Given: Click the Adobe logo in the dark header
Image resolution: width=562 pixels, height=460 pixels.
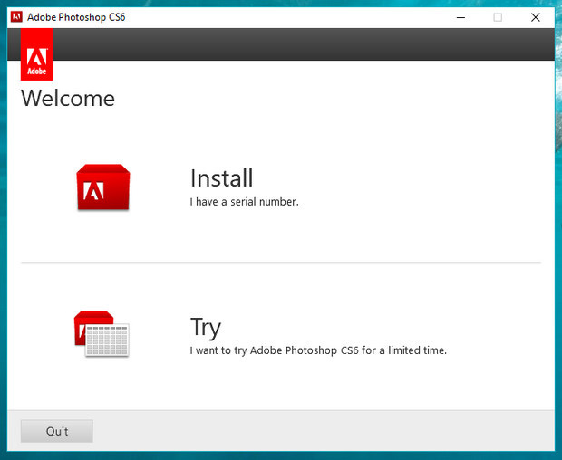Looking at the screenshot, I should coord(36,54).
